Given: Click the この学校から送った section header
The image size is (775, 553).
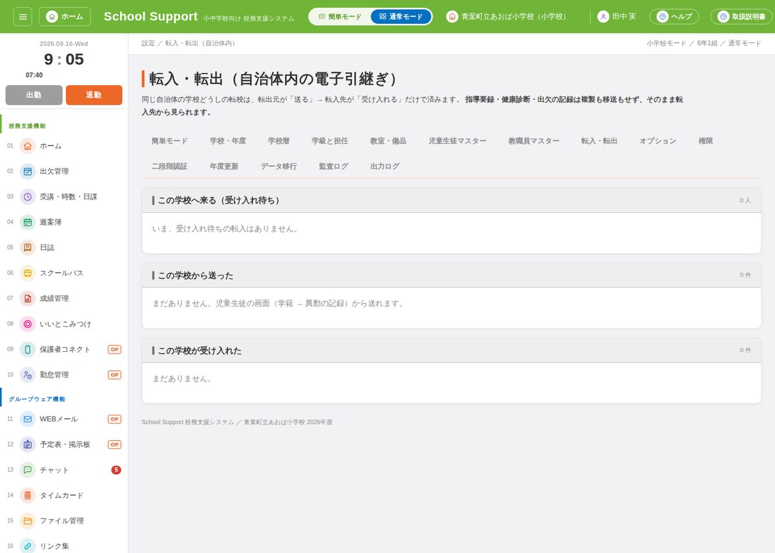Looking at the screenshot, I should coord(451,276).
